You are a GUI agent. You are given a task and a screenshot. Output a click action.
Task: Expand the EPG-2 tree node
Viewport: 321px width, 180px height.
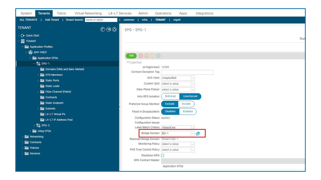coord(34,125)
